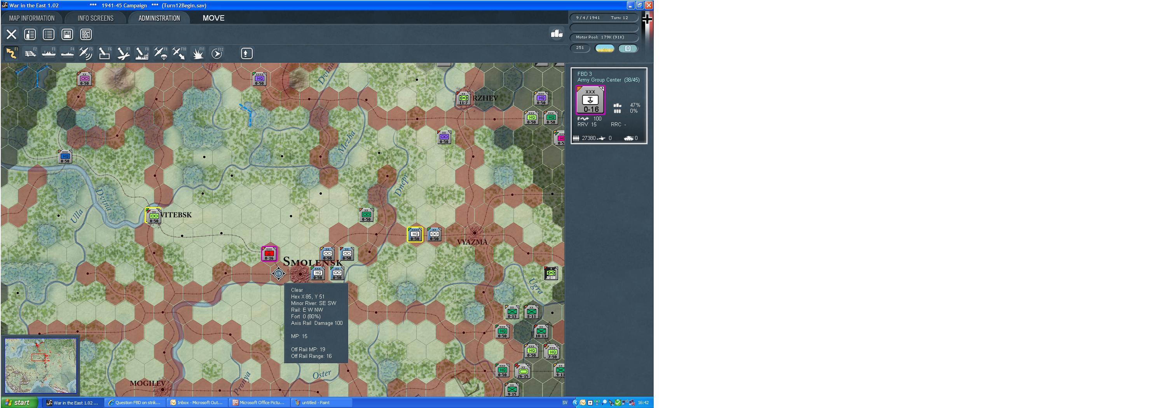Viewport: 1166px width, 408px height.
Task: Select the F9 Air Transport mode icon
Action: pyautogui.click(x=160, y=53)
